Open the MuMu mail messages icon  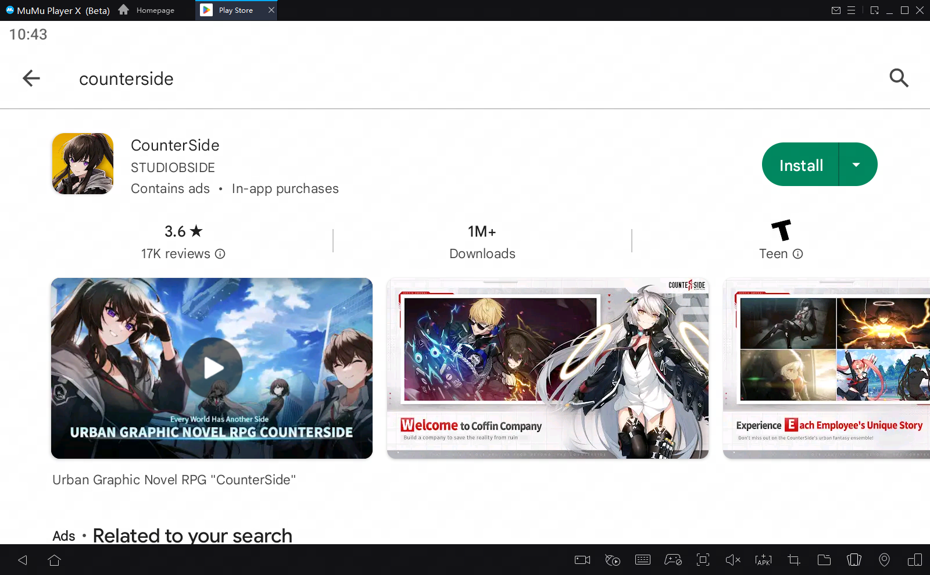[836, 10]
